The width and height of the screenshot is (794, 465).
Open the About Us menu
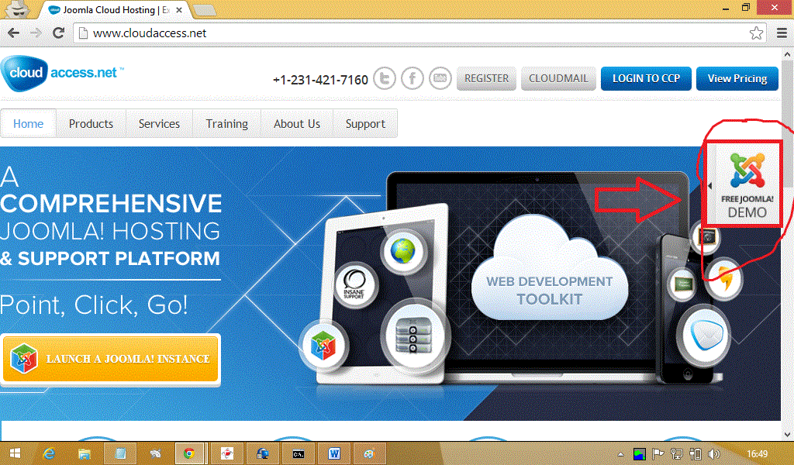coord(297,123)
